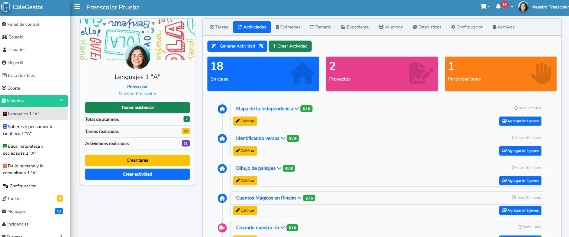Image resolution: width=569 pixels, height=237 pixels.
Task: Open the Temario tab
Action: (x=320, y=27)
